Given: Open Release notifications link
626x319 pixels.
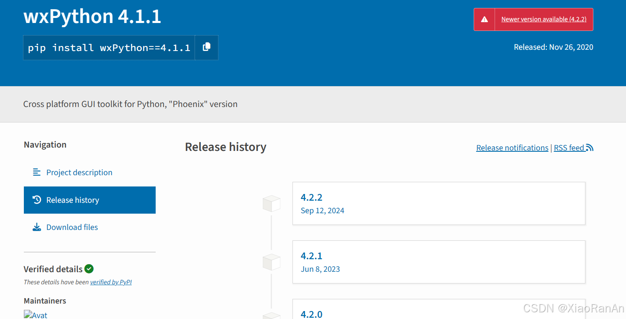Looking at the screenshot, I should pos(512,148).
